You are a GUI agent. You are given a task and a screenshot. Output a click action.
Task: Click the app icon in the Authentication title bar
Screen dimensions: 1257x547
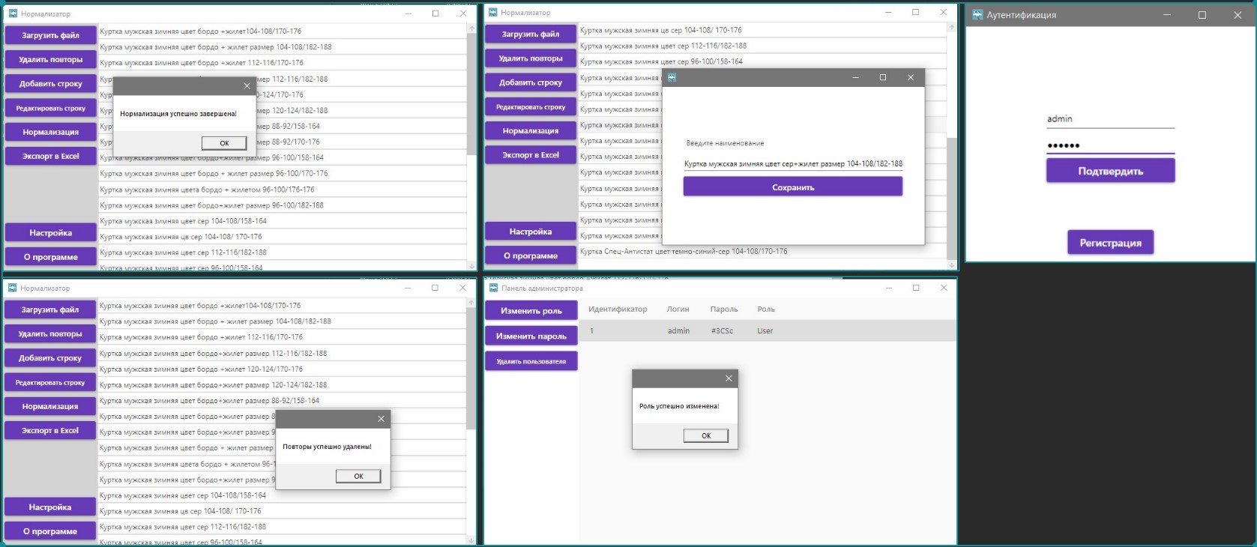coord(977,14)
